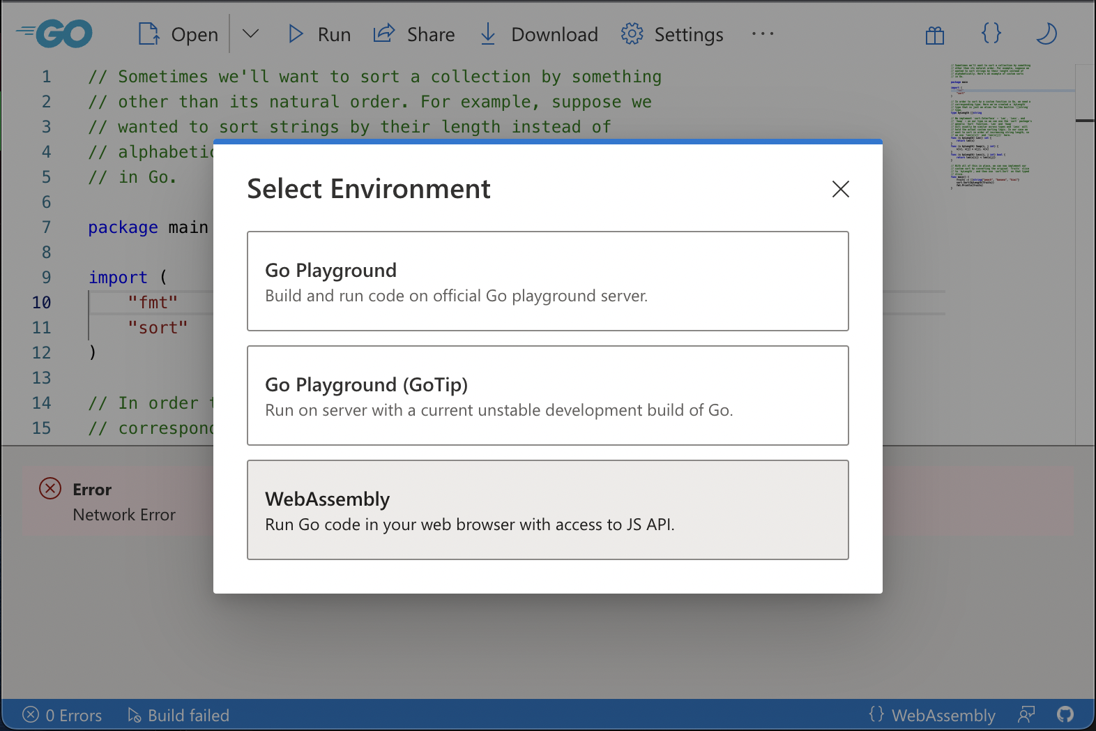Click the curly braces format icon
Viewport: 1096px width, 731px height.
point(991,33)
